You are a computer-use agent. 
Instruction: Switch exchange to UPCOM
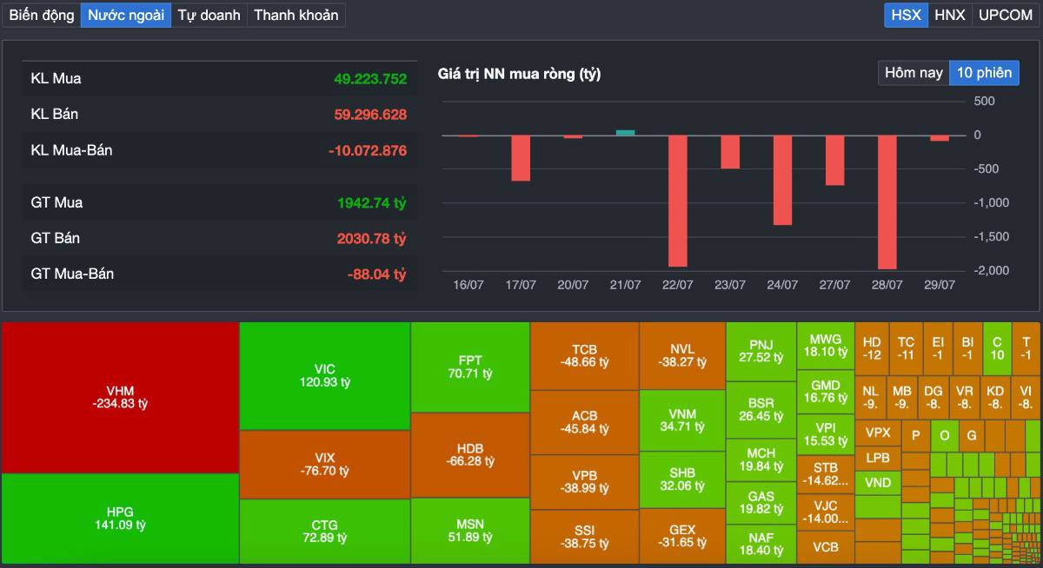pos(1005,15)
